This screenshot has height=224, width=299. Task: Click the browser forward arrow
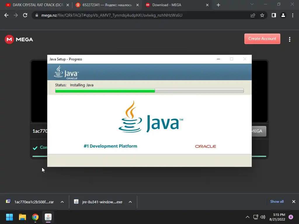pyautogui.click(x=16, y=15)
